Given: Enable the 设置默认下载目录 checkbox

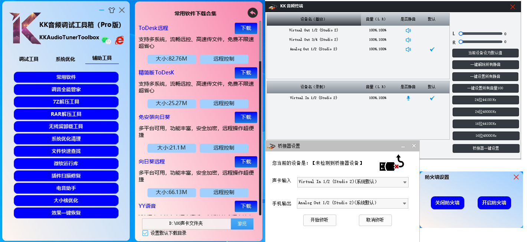Looking at the screenshot, I should pos(145,234).
